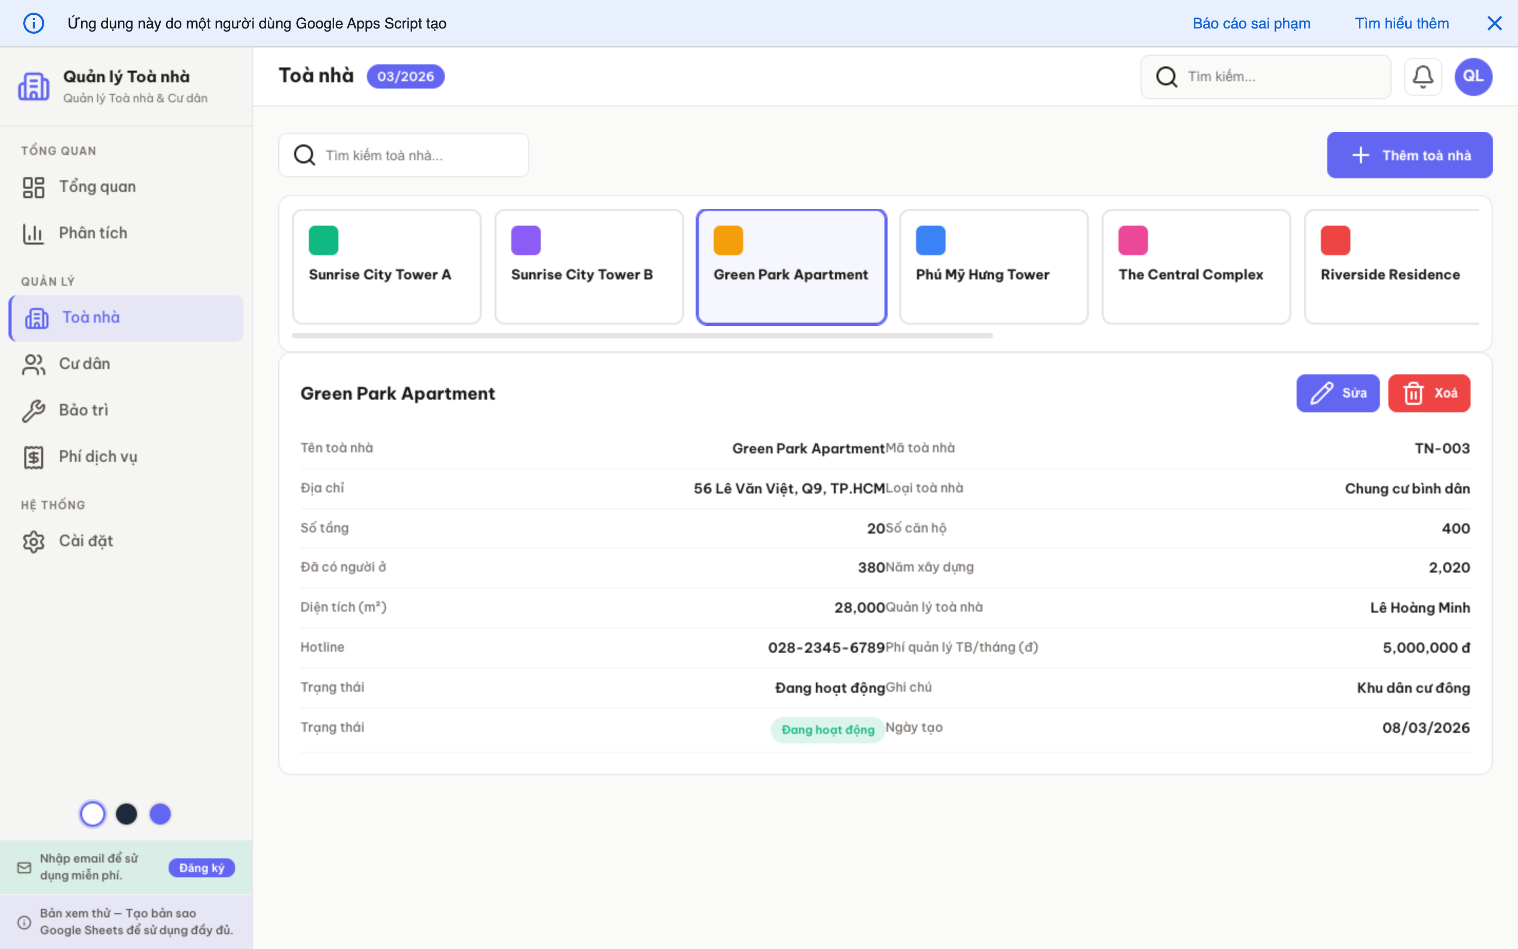Open the QL user avatar

[1473, 76]
